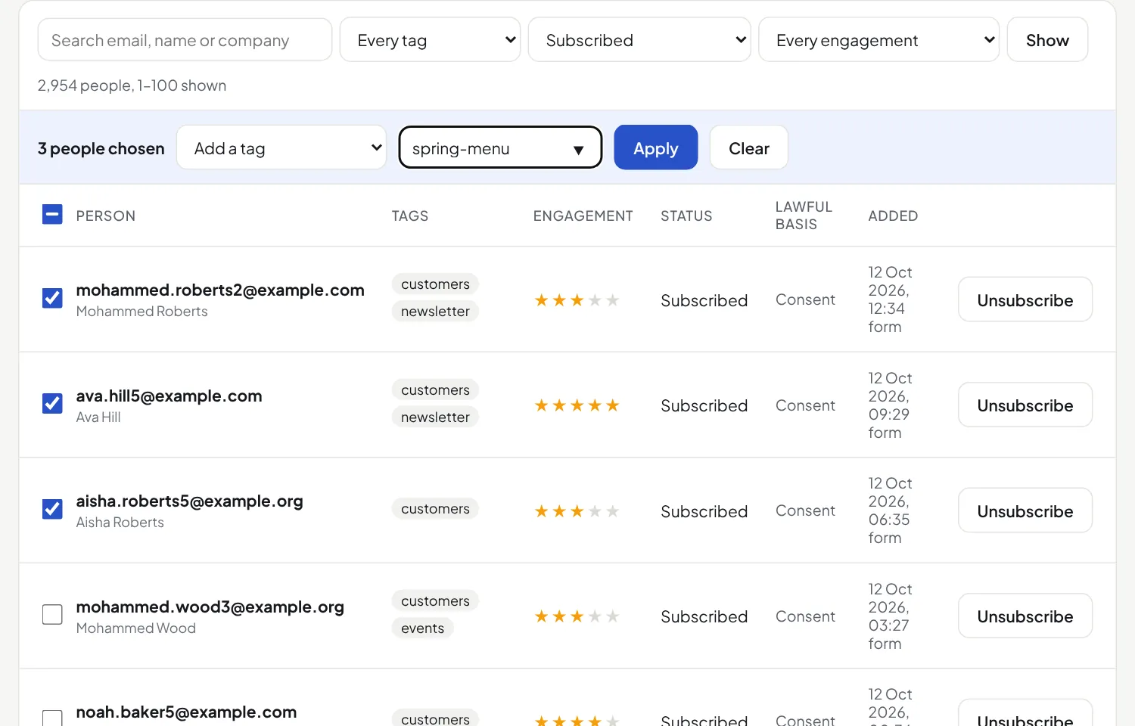Click the PERSON column header
Screen dimensions: 1135x726
106,216
